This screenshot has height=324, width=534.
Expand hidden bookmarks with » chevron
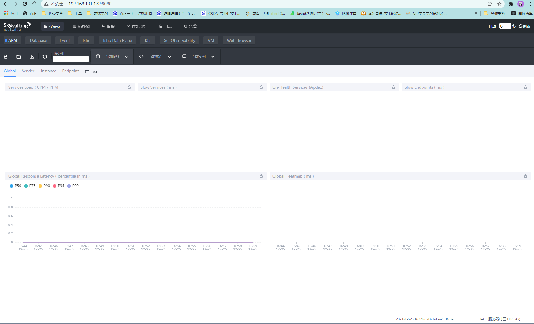(476, 13)
